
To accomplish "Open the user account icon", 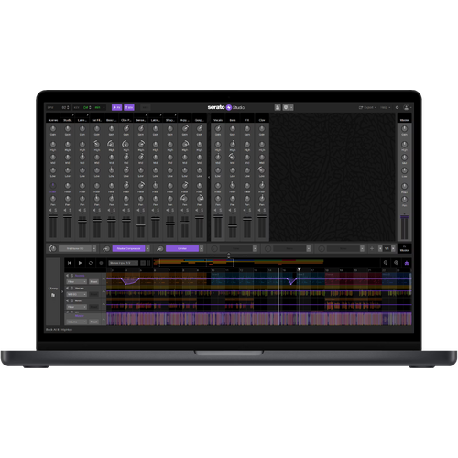I will (406, 107).
